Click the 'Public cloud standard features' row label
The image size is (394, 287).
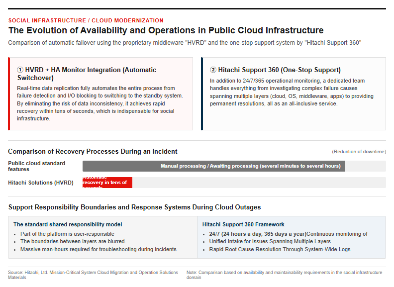pyautogui.click(x=37, y=166)
